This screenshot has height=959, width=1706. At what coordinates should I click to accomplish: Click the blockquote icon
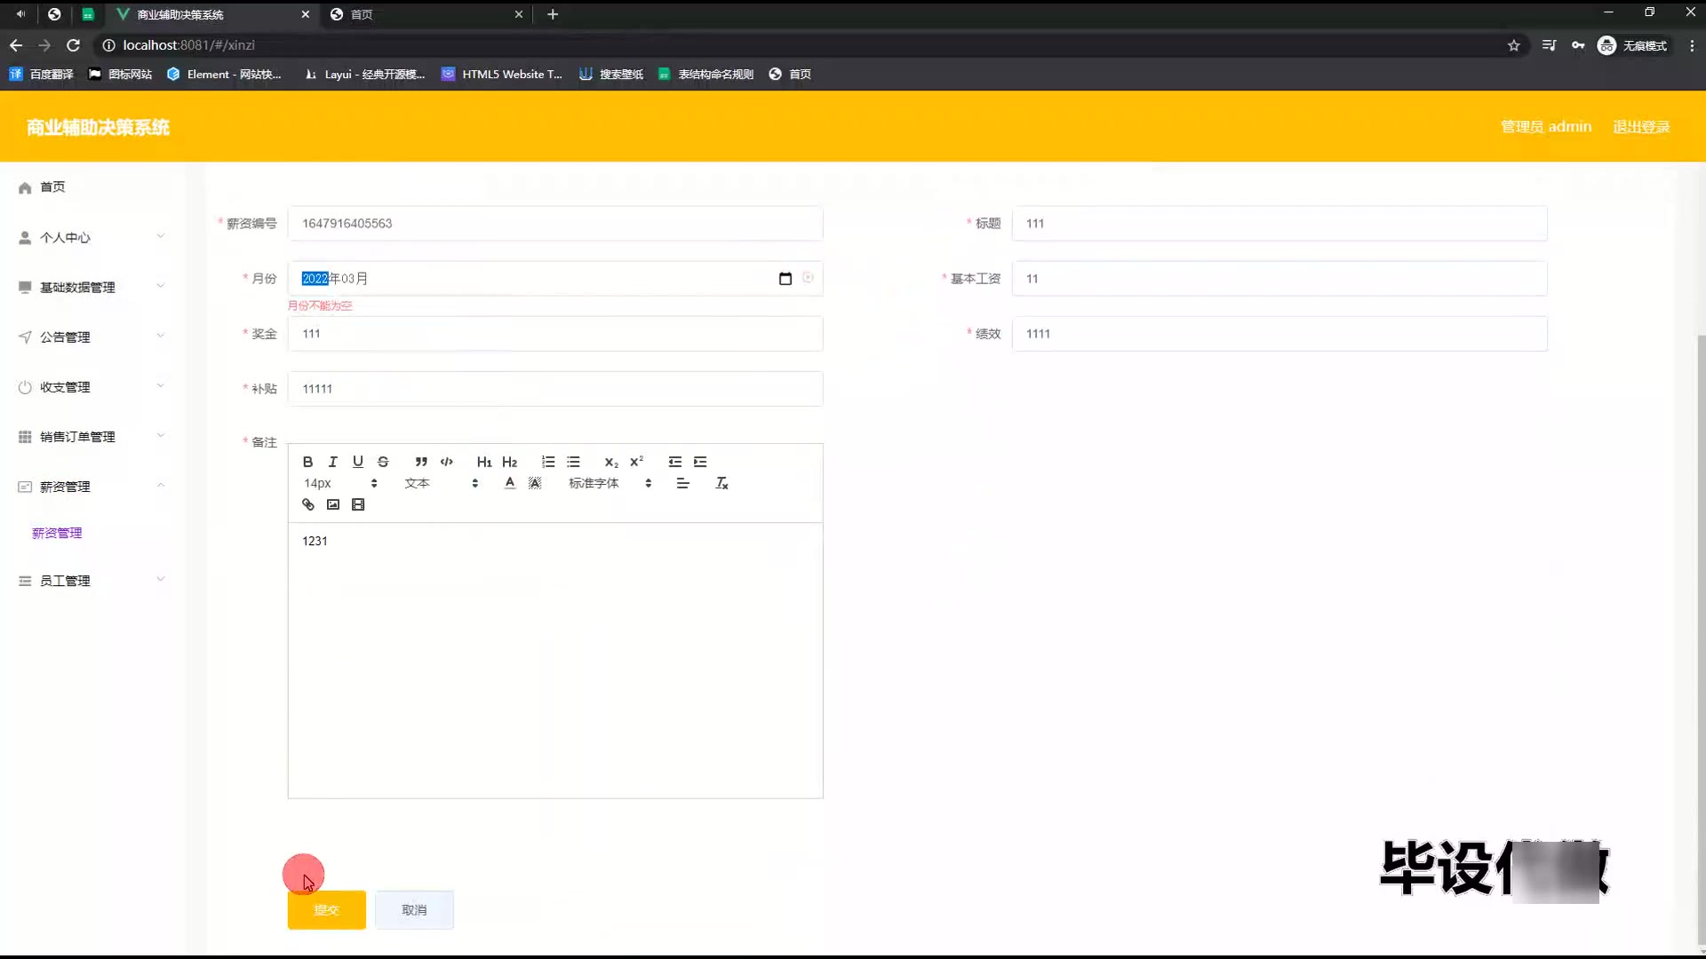[421, 462]
